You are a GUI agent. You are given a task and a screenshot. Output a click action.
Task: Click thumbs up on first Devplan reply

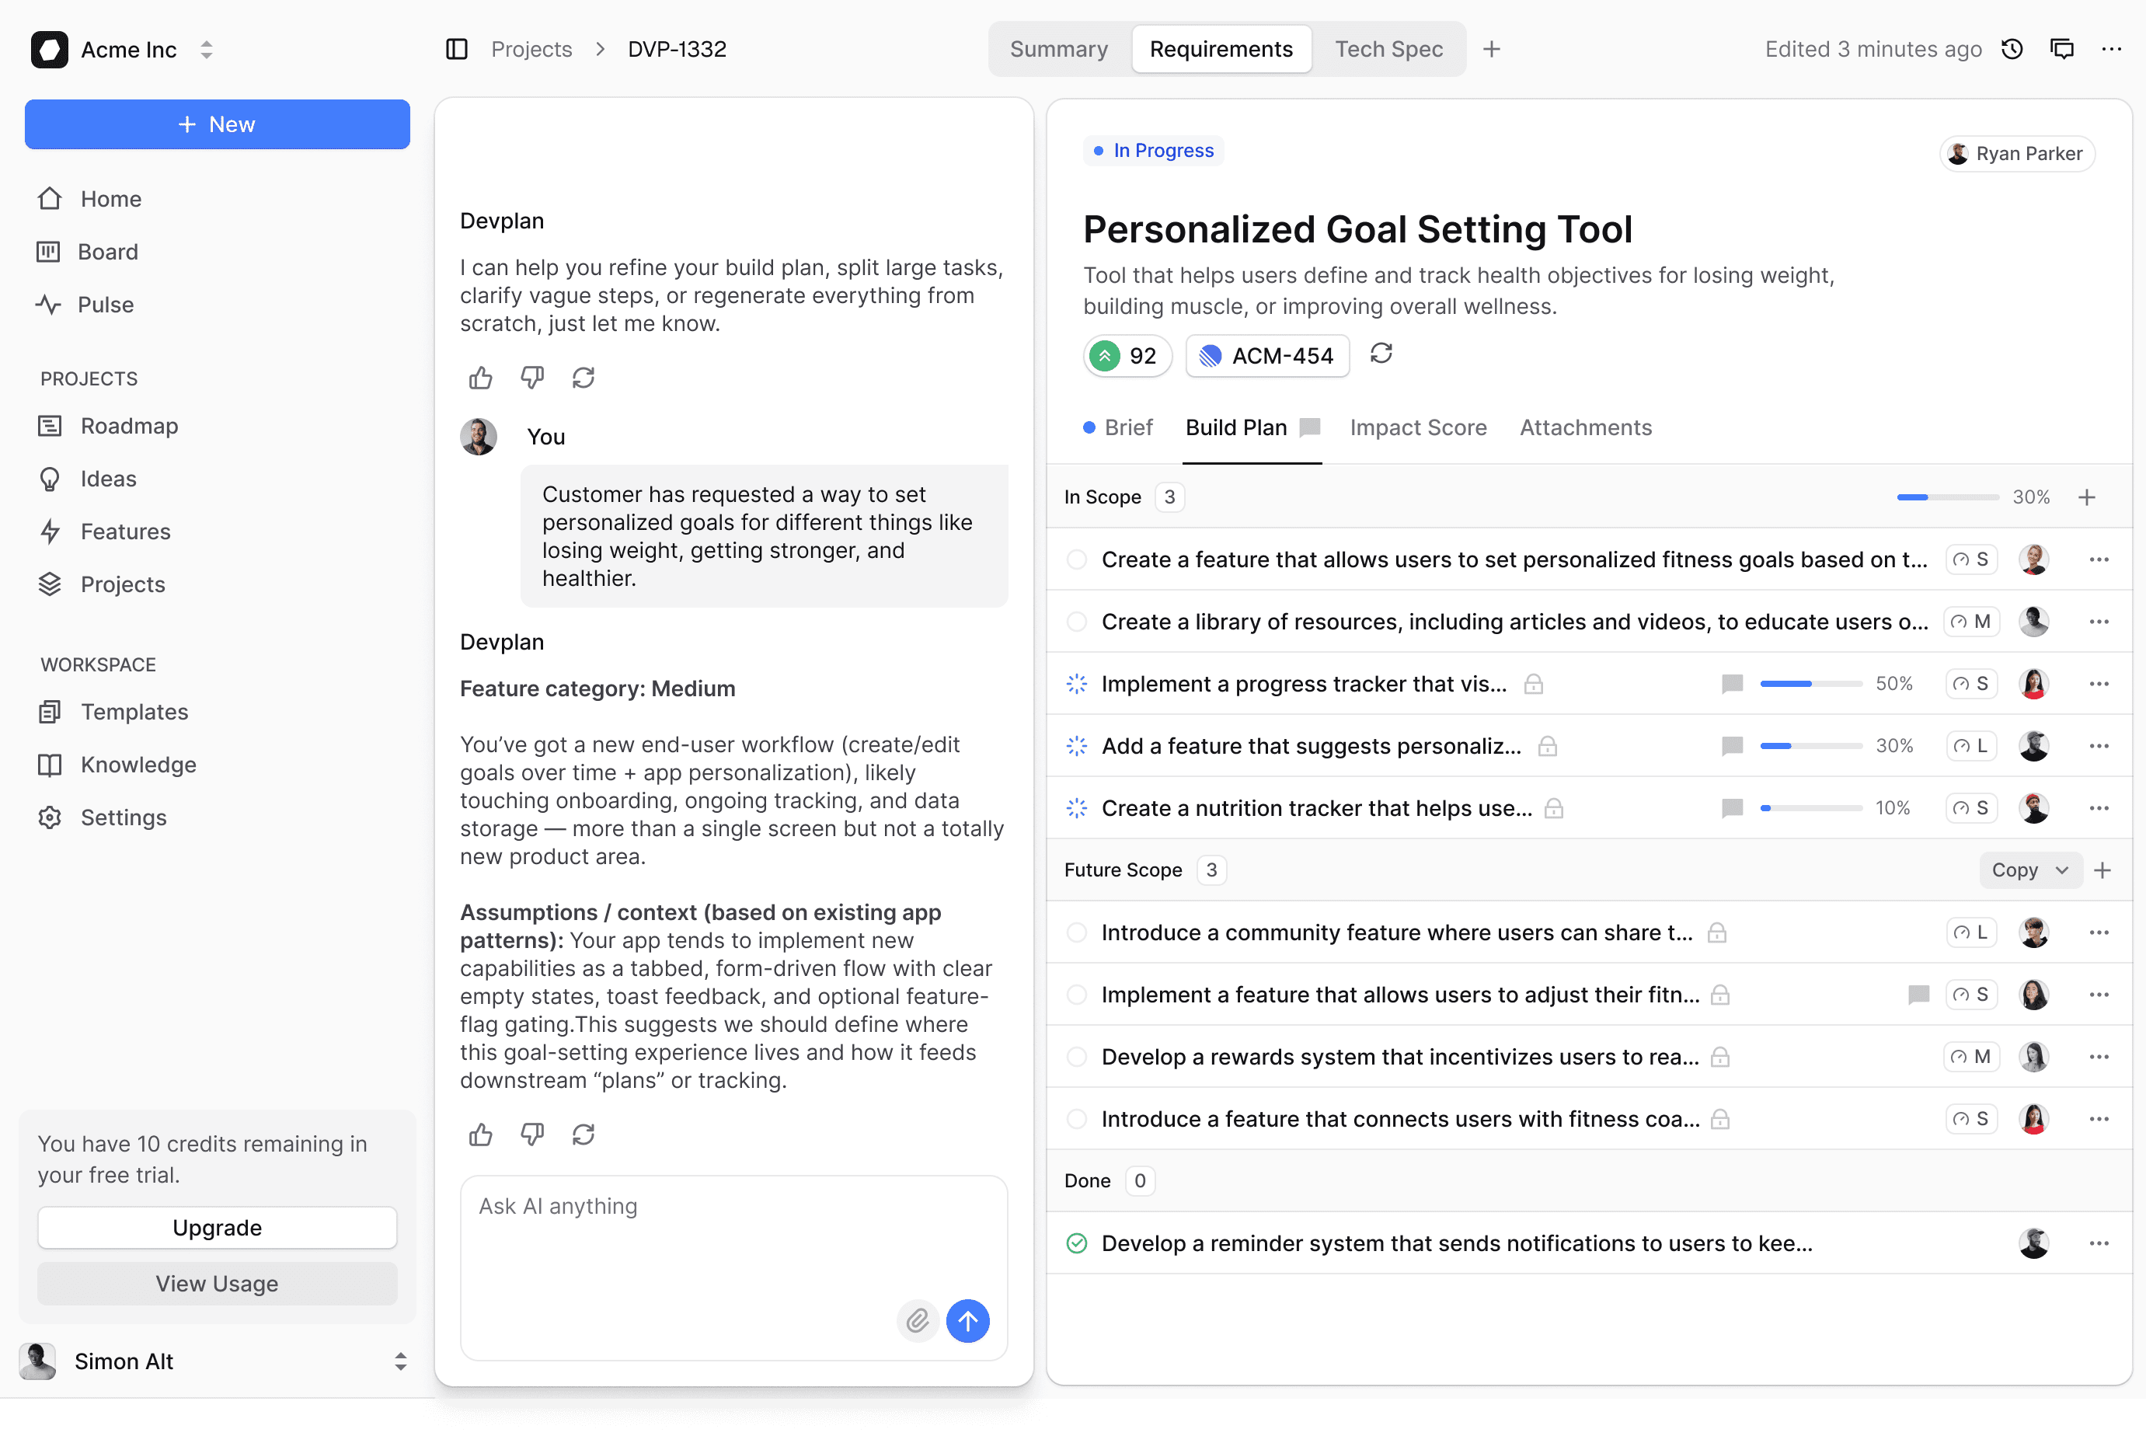[x=481, y=378]
